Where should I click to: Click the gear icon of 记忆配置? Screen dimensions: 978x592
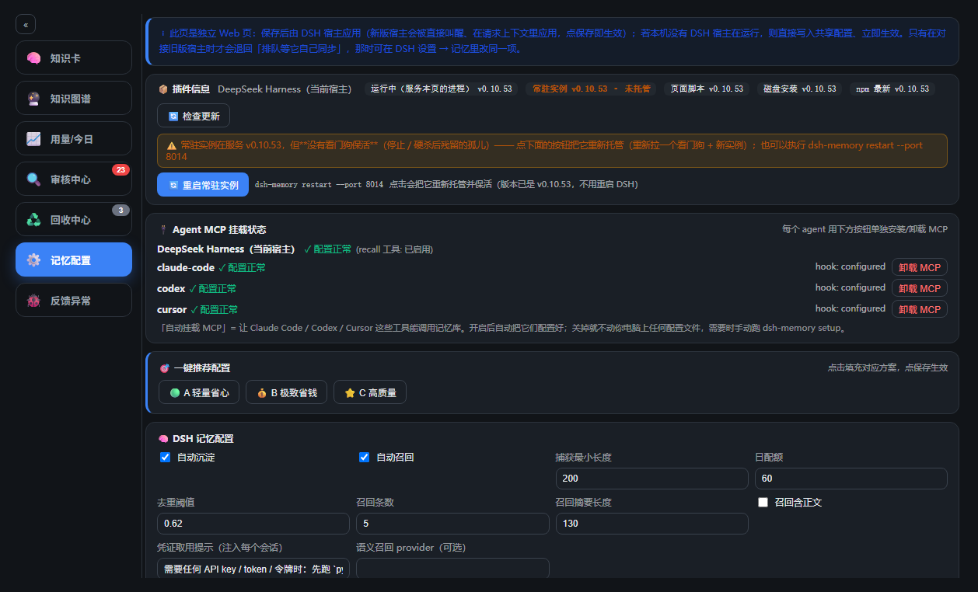pos(33,260)
